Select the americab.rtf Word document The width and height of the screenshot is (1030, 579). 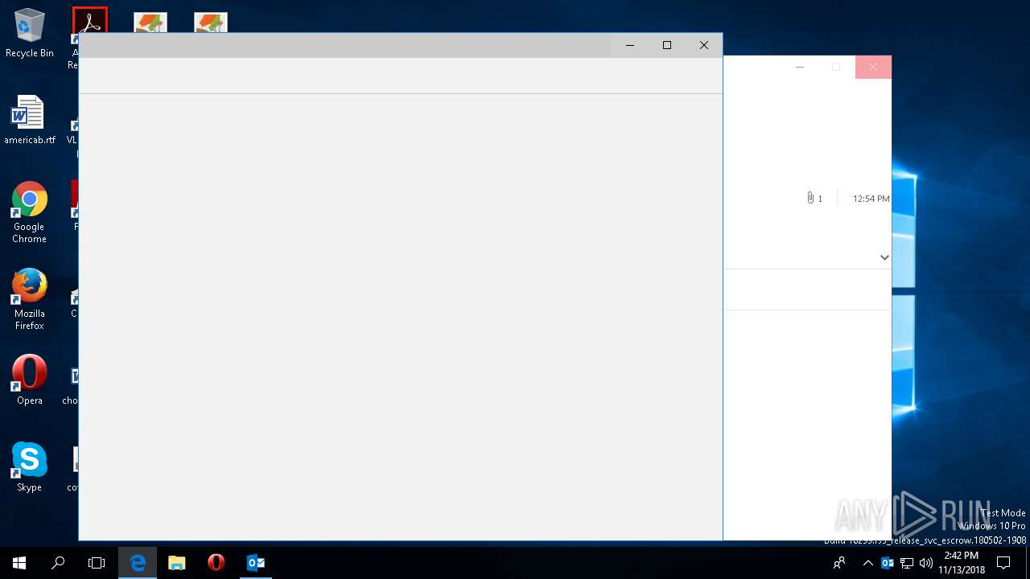coord(29,120)
